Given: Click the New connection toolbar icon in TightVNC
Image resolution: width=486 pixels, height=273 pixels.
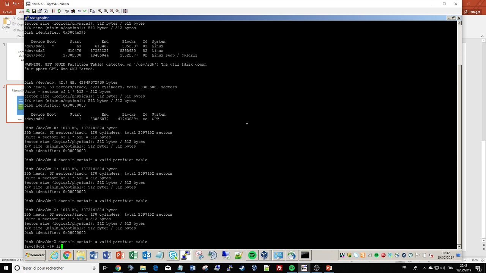Looking at the screenshot, I should point(28,11).
